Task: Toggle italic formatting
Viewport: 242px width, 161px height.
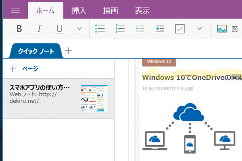Action: pyautogui.click(x=40, y=29)
